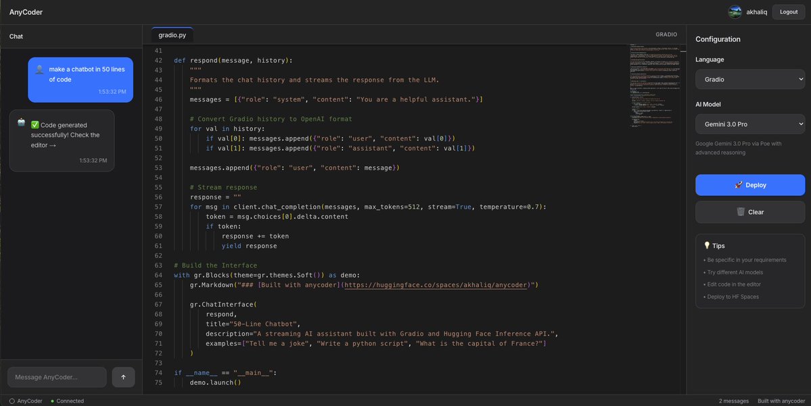Click the green Connected status dot
The width and height of the screenshot is (811, 406).
point(54,401)
